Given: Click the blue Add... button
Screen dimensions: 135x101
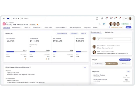Looking at the screenshot, I should pyautogui.click(x=129, y=27).
